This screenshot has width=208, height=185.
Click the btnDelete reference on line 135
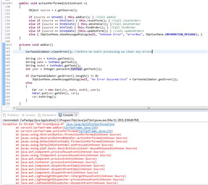pyautogui.click(x=68, y=24)
